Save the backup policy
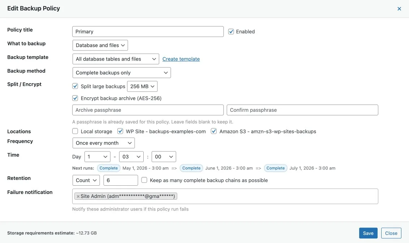This screenshot has height=243, width=409. pyautogui.click(x=368, y=233)
